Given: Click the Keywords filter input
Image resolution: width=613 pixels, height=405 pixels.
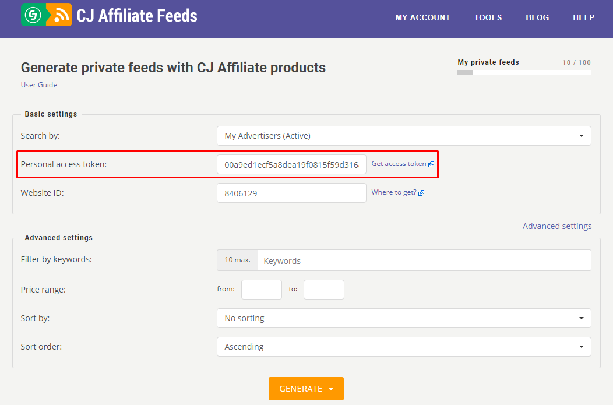Looking at the screenshot, I should pos(424,260).
